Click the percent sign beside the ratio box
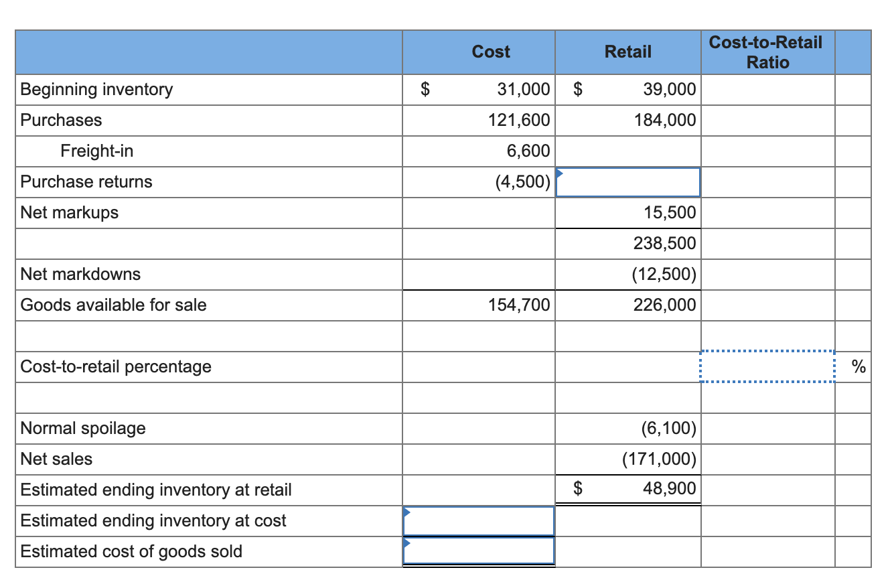The width and height of the screenshot is (892, 580). click(x=858, y=367)
